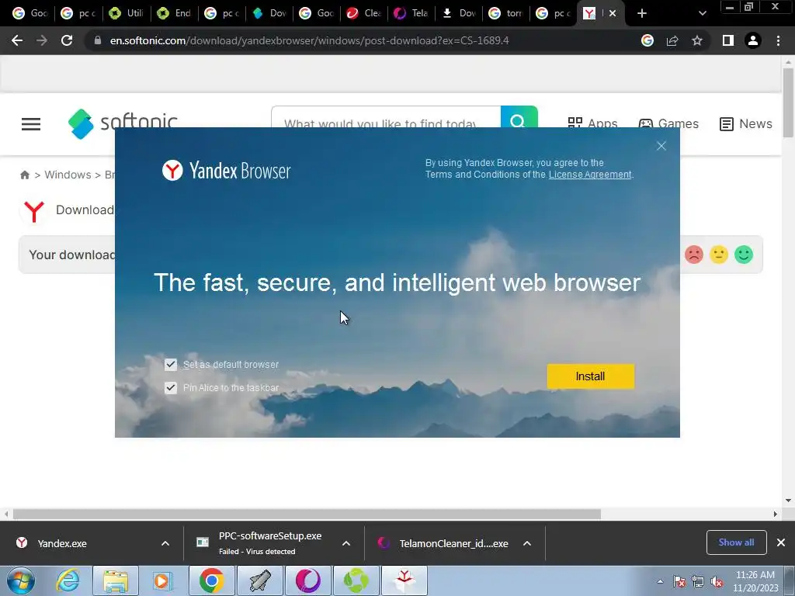Click the happy green face rating
Screen dimensions: 795x596
coord(744,255)
